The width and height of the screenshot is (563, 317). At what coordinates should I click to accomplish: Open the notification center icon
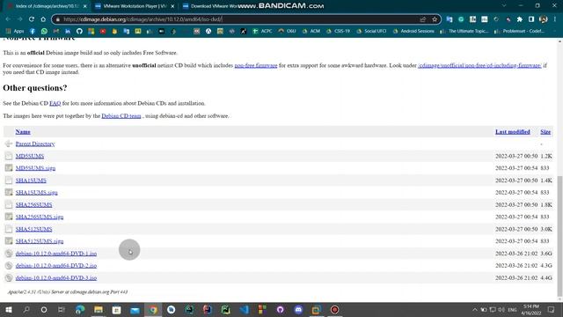[552, 309]
